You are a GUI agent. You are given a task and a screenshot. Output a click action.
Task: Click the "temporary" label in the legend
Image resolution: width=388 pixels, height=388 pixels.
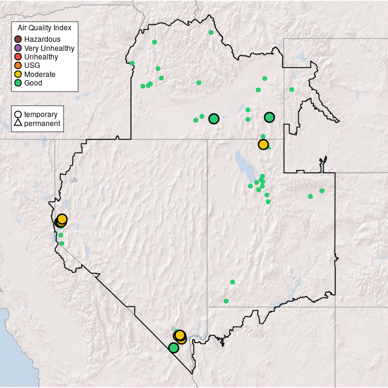click(41, 114)
